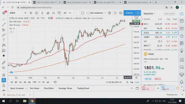Click the play button beside Publish

[x=138, y=13]
